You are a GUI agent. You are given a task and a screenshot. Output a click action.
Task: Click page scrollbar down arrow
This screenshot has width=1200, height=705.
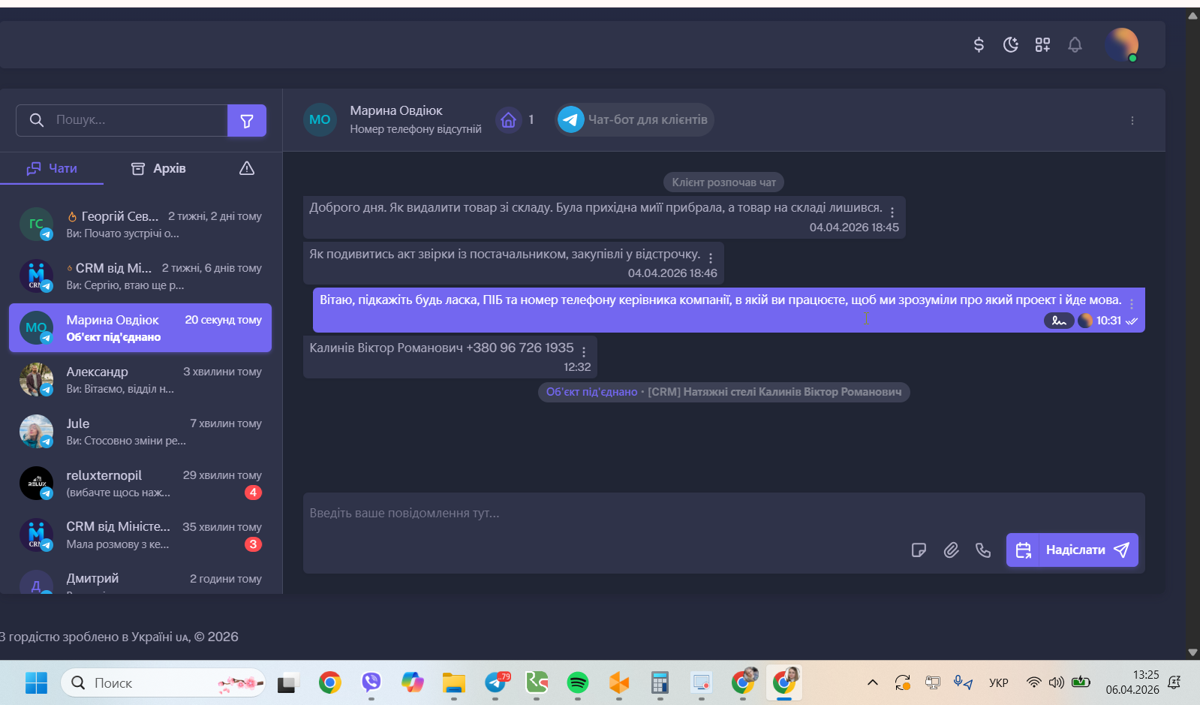pyautogui.click(x=1192, y=652)
